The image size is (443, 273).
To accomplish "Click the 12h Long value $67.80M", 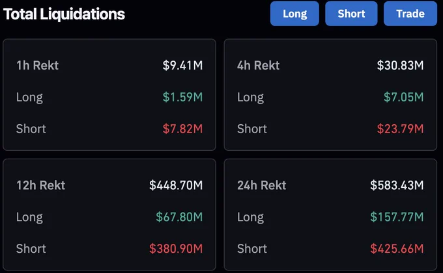I will coord(179,217).
